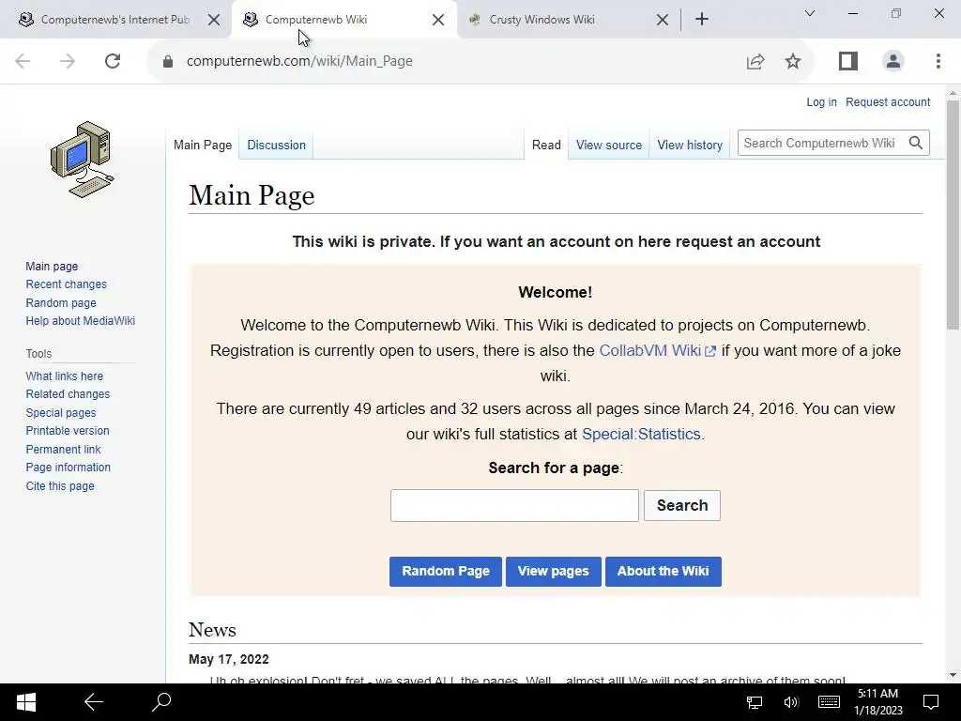Viewport: 961px width, 721px height.
Task: Click the View pages button
Action: pos(554,572)
